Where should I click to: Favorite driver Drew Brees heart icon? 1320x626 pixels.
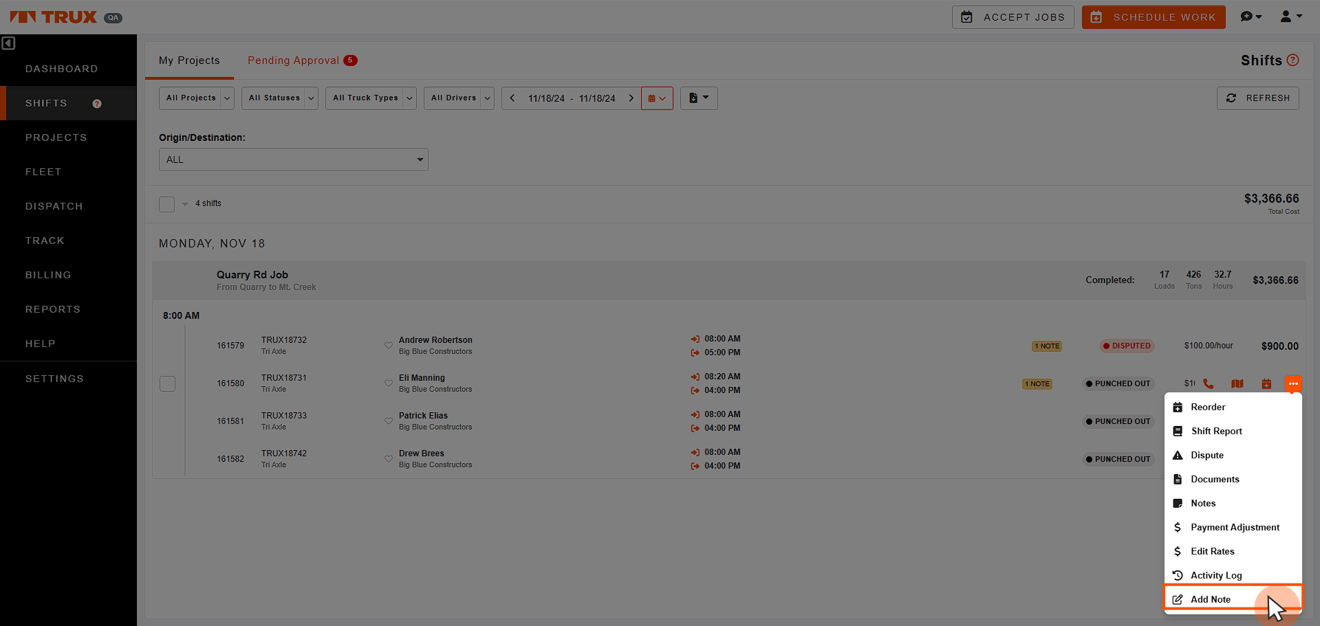pos(389,459)
